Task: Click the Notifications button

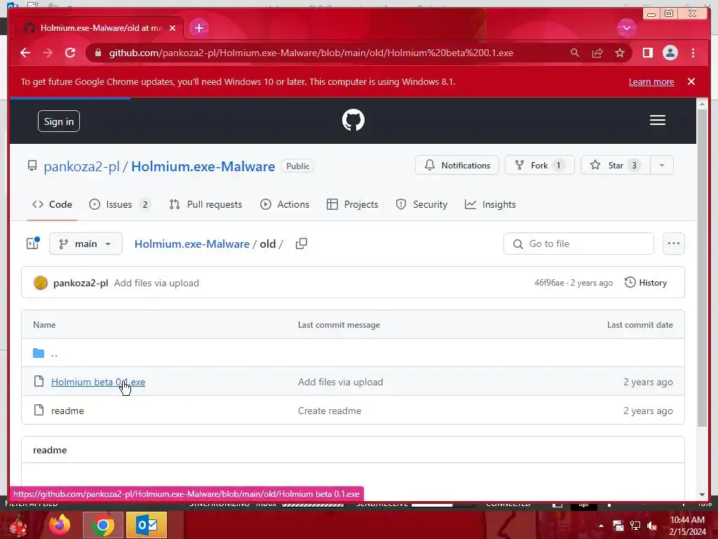Action: coord(457,165)
